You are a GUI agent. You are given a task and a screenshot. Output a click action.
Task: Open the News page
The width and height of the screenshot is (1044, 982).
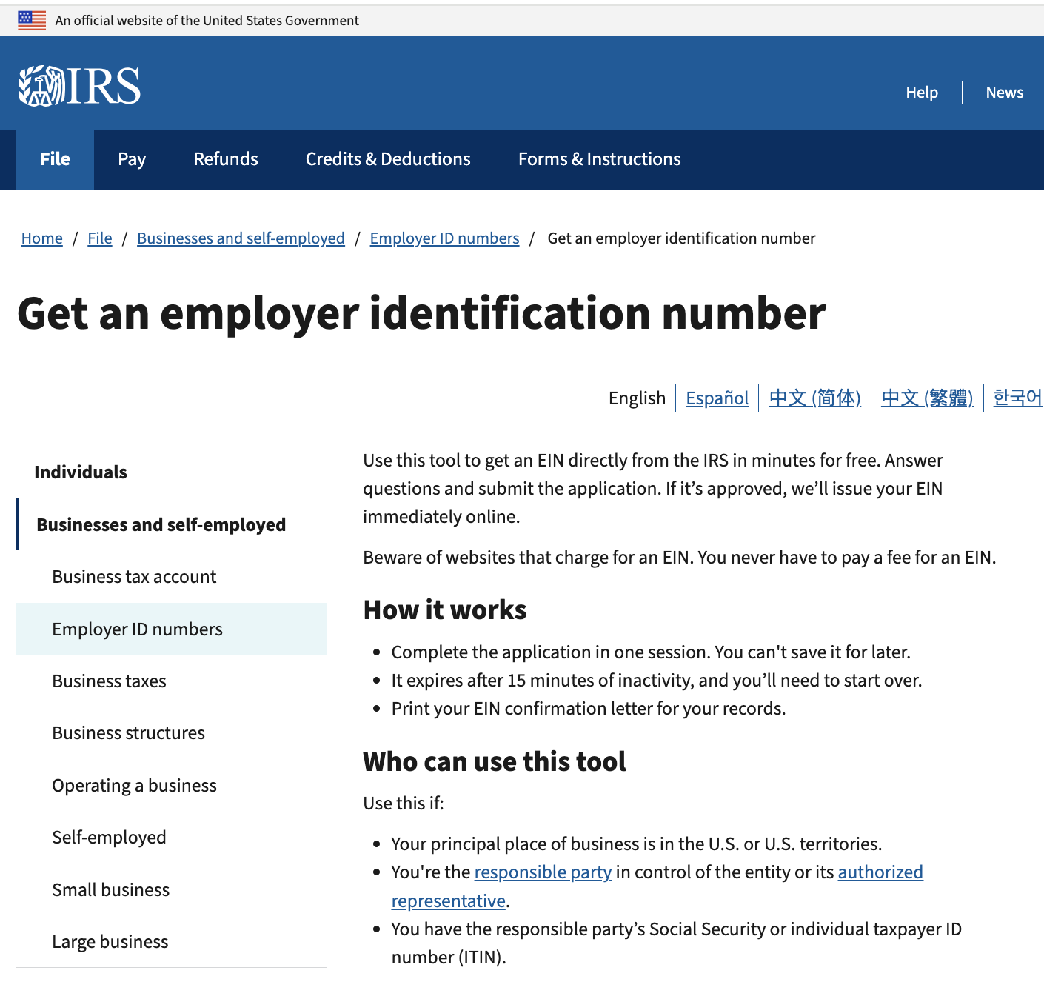[1004, 92]
